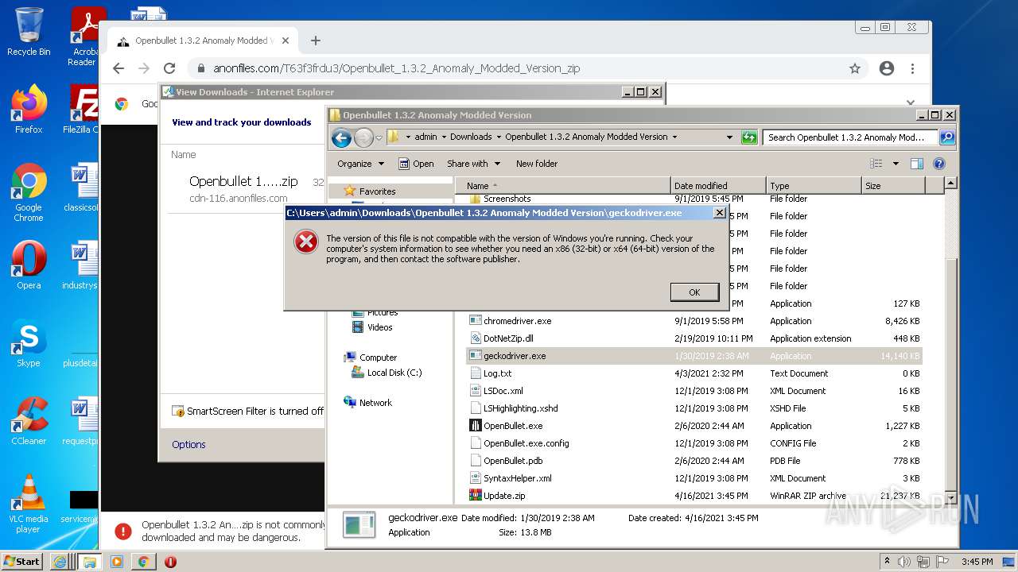Refresh the Explorer folder view
Screen dimensions: 1018x572
pyautogui.click(x=749, y=137)
